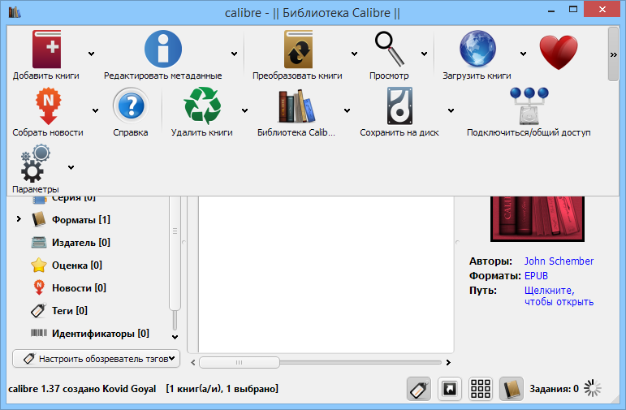Toggle cover browser icon in status bar
The height and width of the screenshot is (410, 626).
[450, 388]
